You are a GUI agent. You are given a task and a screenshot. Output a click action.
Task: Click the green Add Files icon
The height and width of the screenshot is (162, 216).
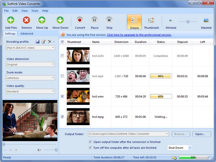[x=11, y=21]
